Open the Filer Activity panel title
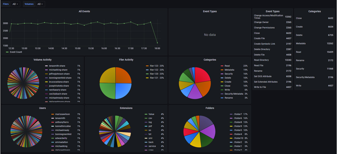 126,60
